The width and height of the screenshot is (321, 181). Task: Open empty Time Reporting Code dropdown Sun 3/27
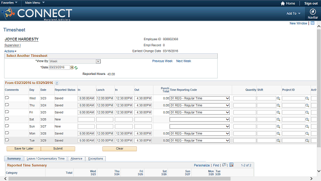tap(200, 126)
